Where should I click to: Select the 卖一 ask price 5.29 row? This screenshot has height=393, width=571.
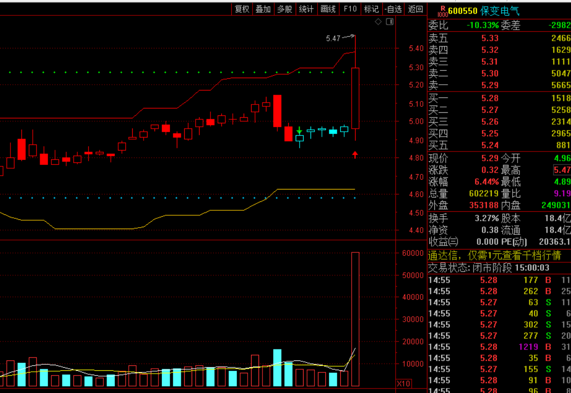(x=499, y=86)
